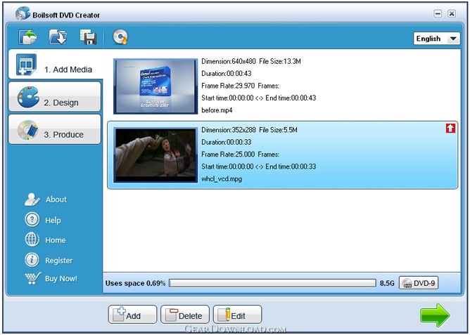
Task: Move whcl_vcd.mpg up with red arrow
Action: coord(450,129)
